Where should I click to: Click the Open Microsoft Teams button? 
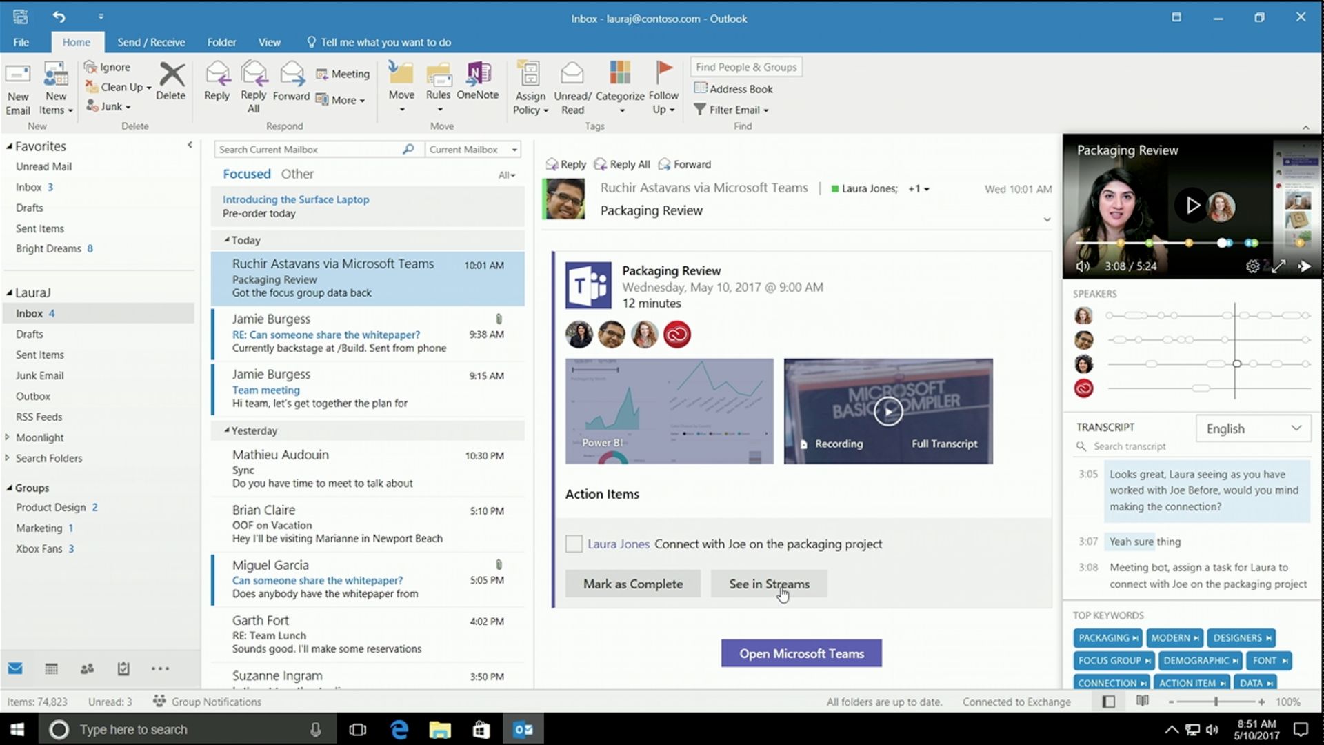pyautogui.click(x=801, y=653)
